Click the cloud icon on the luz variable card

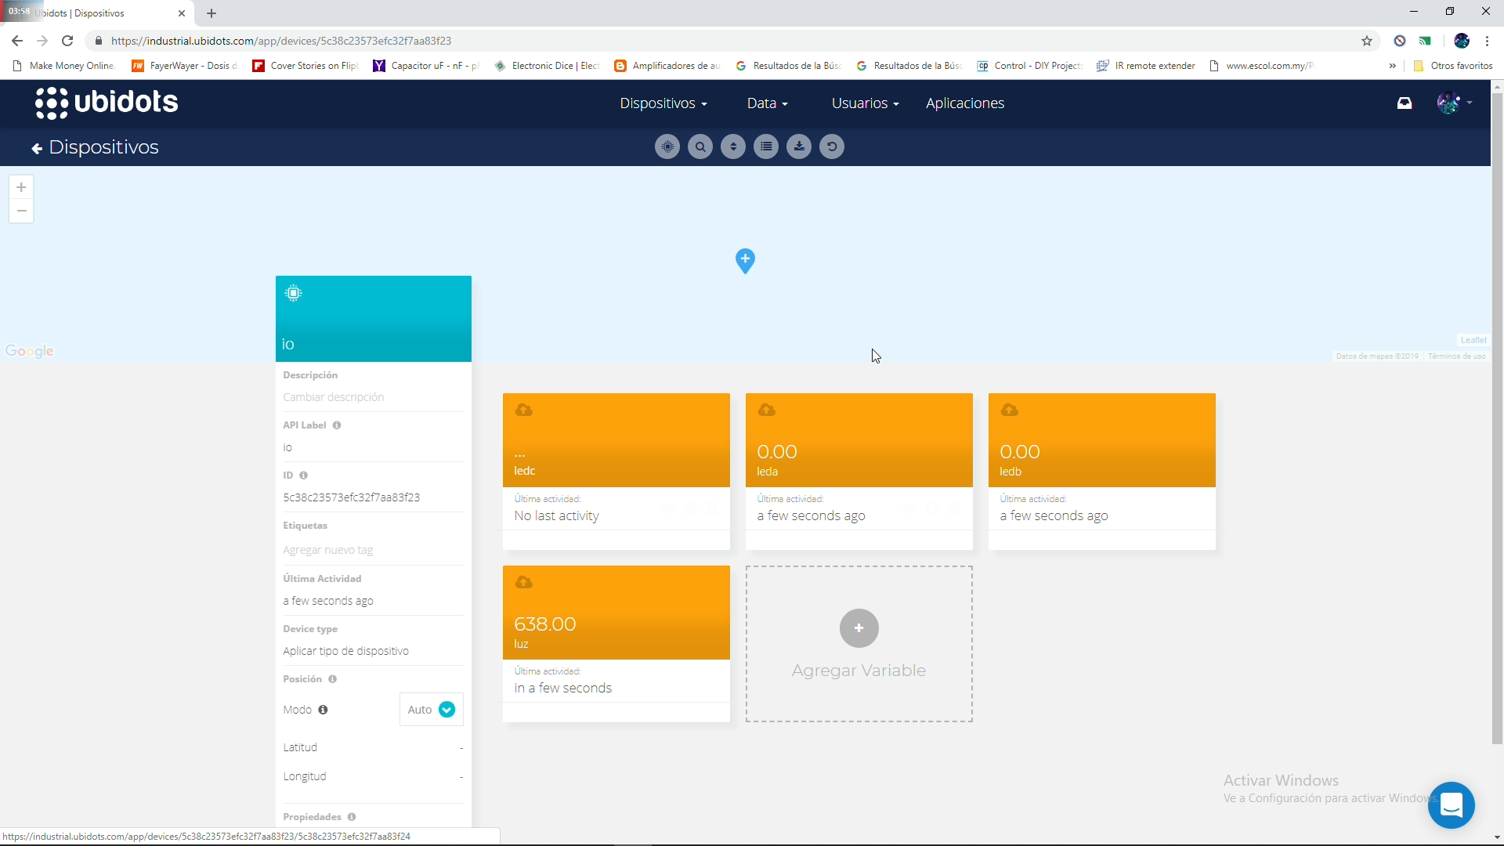point(525,582)
